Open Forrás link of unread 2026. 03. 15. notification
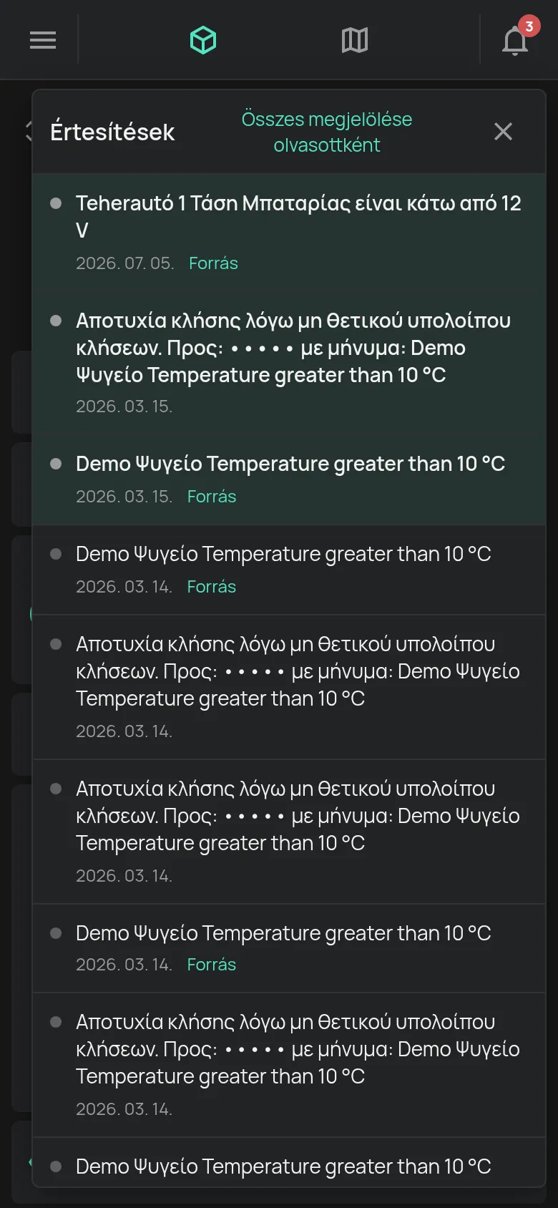The height and width of the screenshot is (1208, 558). pos(212,497)
